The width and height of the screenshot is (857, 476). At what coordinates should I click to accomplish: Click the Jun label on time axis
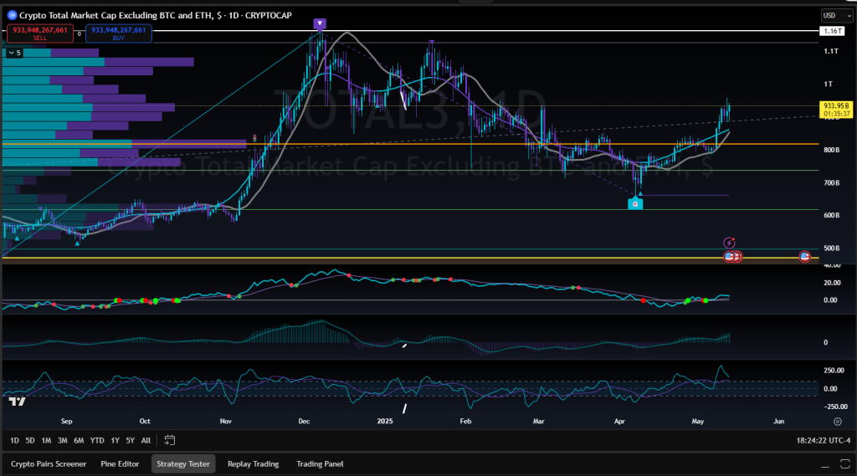(778, 422)
